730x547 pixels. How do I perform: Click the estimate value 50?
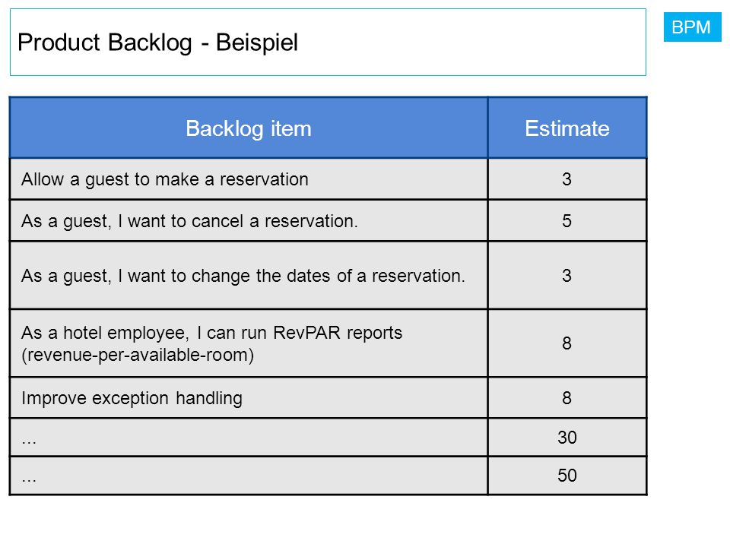(x=567, y=476)
